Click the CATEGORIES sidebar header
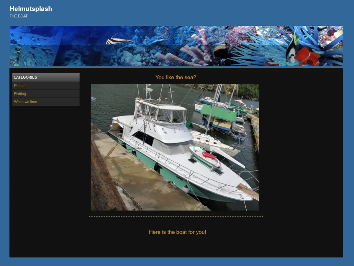The height and width of the screenshot is (266, 354). (46, 77)
